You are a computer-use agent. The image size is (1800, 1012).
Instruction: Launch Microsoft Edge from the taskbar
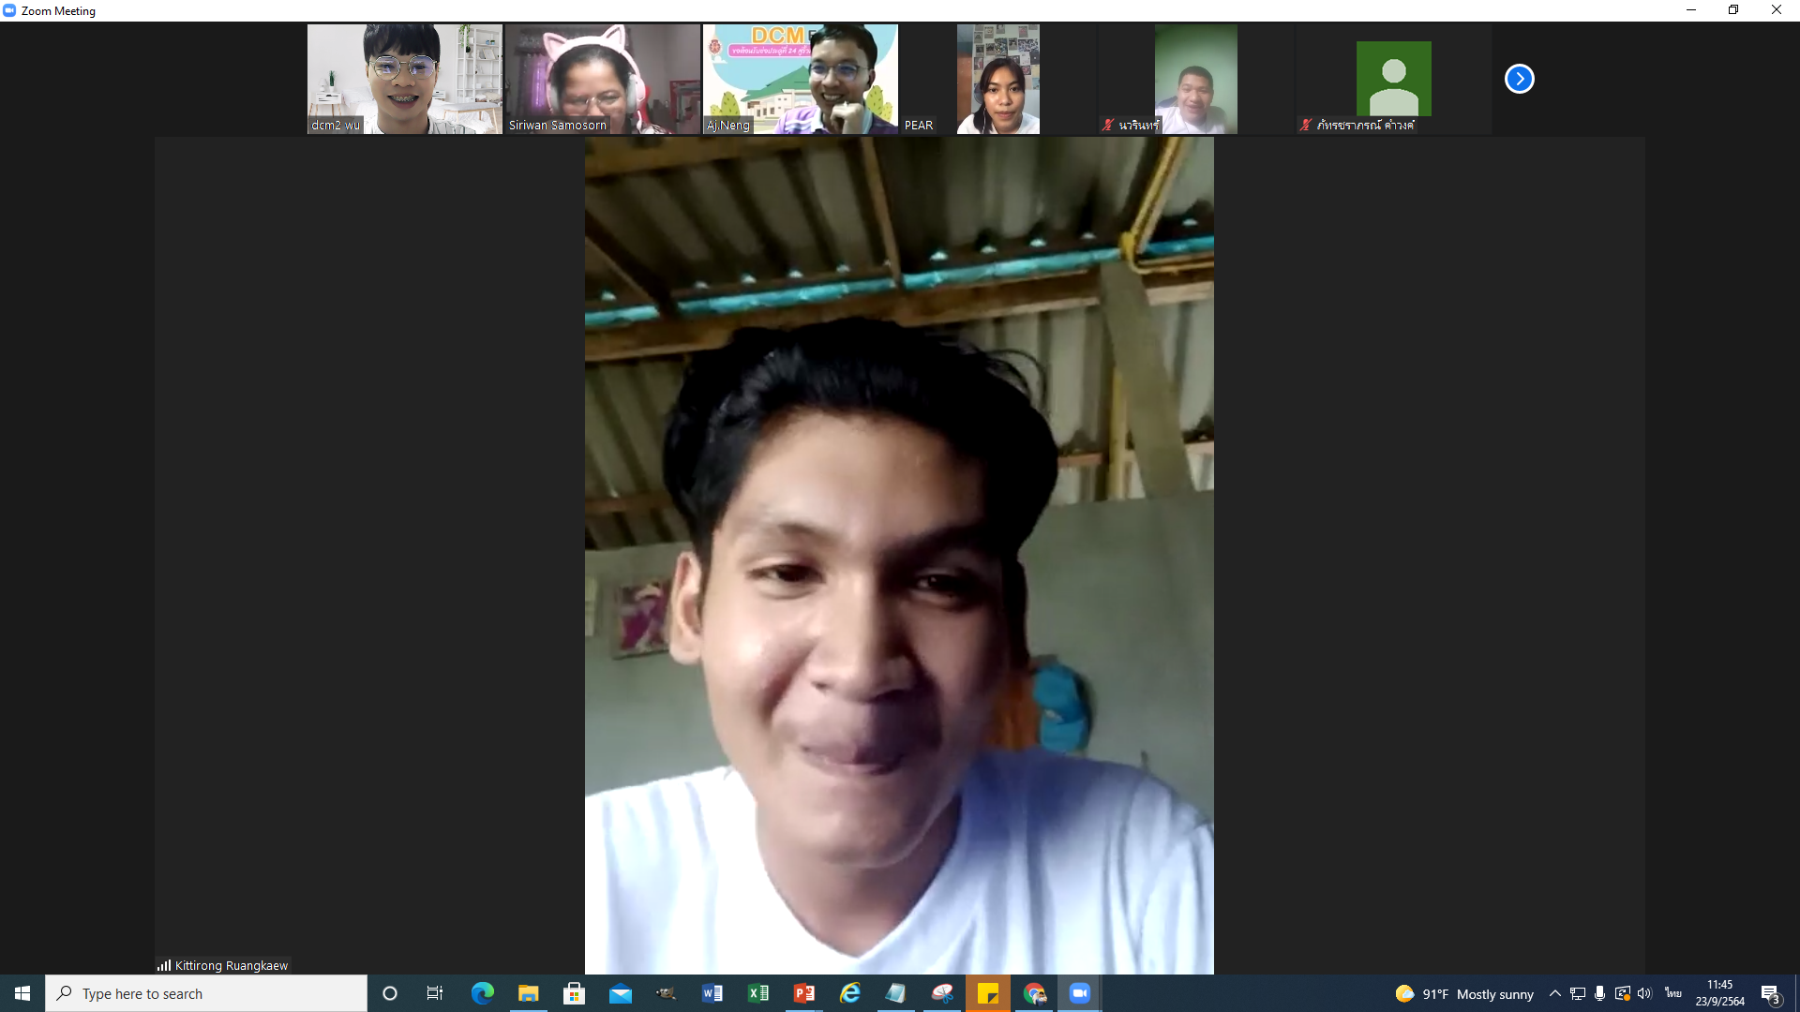click(482, 993)
